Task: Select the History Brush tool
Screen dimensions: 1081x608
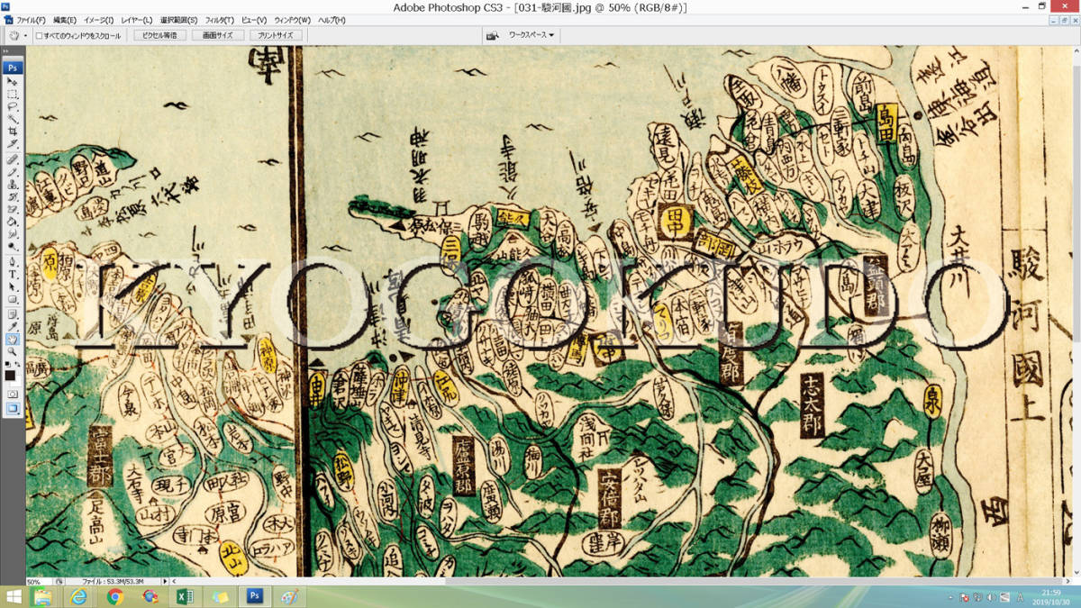Action: tap(13, 196)
